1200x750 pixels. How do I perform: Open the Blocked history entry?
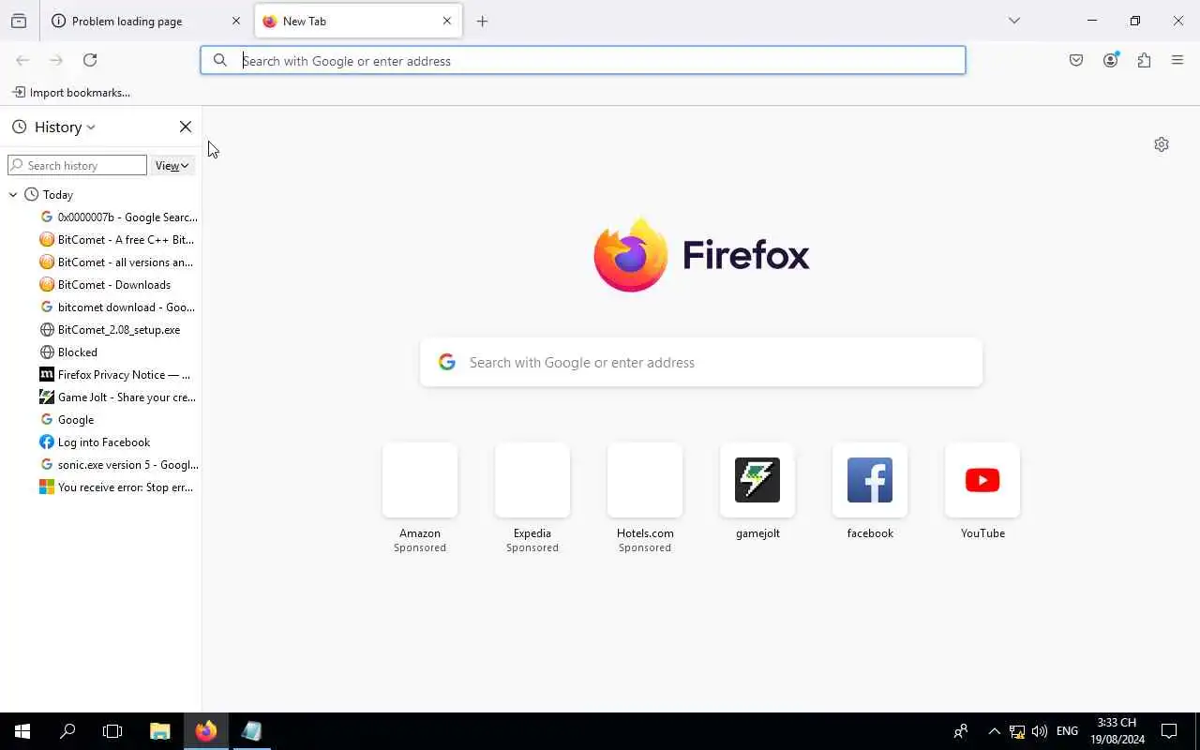tap(68, 352)
